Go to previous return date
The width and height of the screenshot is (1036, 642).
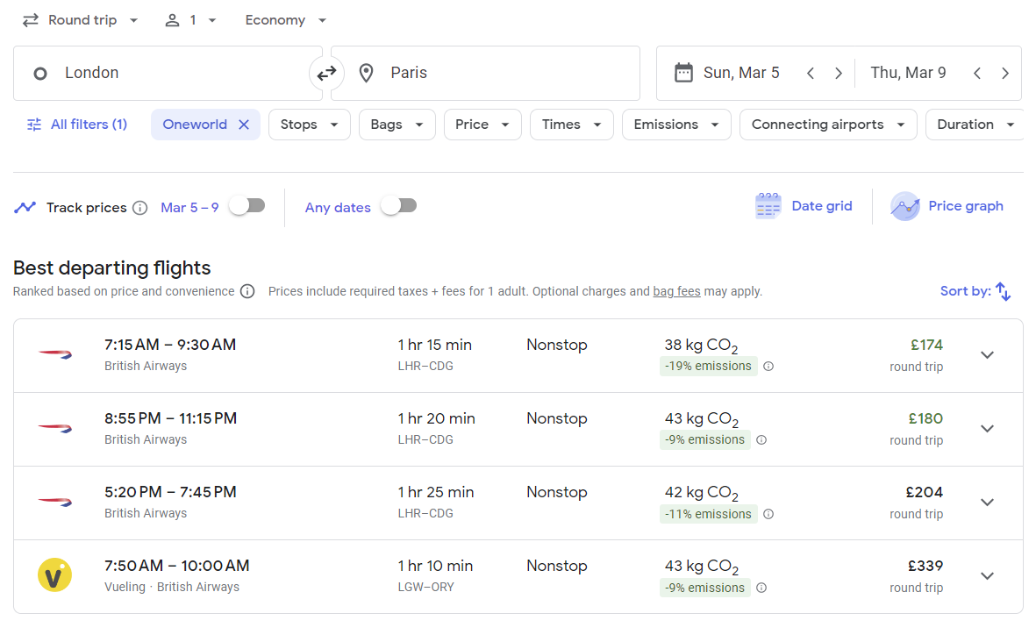[x=977, y=74]
